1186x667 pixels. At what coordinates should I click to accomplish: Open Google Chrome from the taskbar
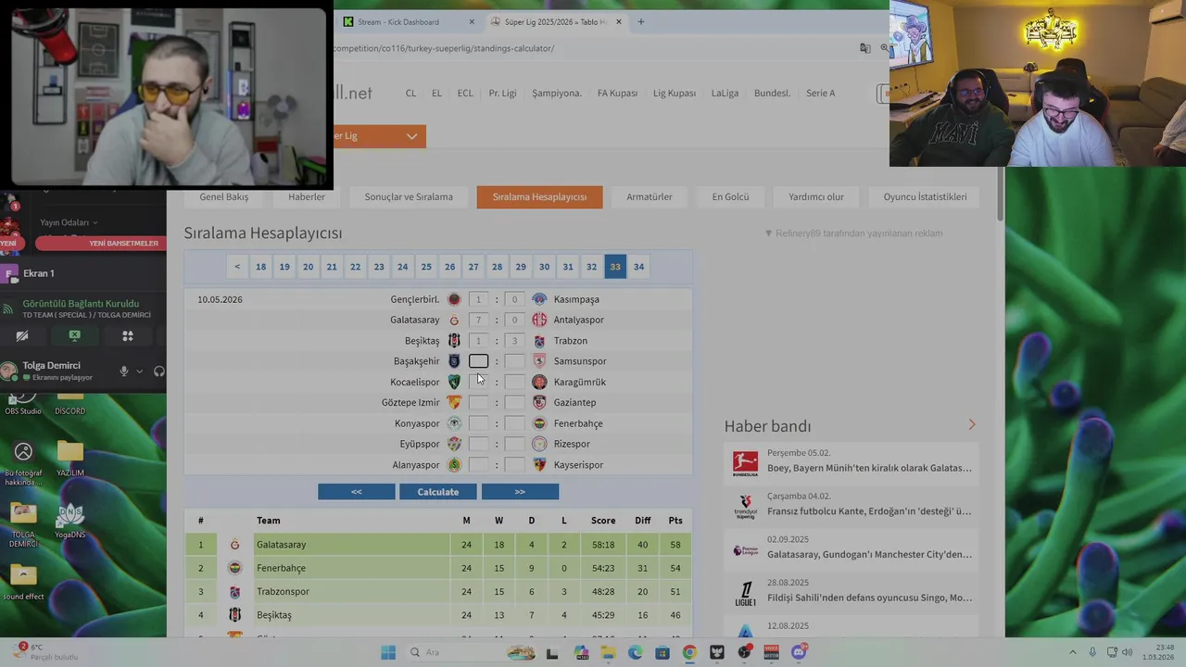click(x=689, y=652)
